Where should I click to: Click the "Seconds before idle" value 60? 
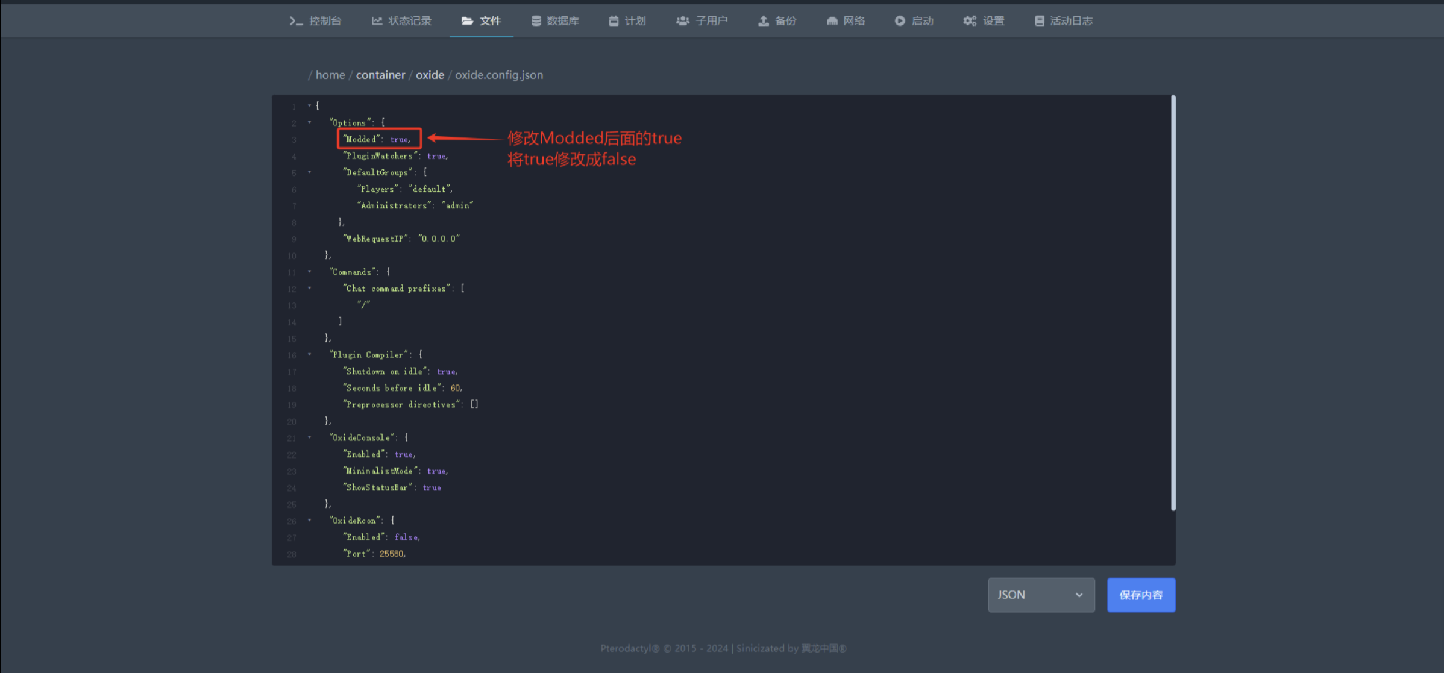(x=455, y=388)
